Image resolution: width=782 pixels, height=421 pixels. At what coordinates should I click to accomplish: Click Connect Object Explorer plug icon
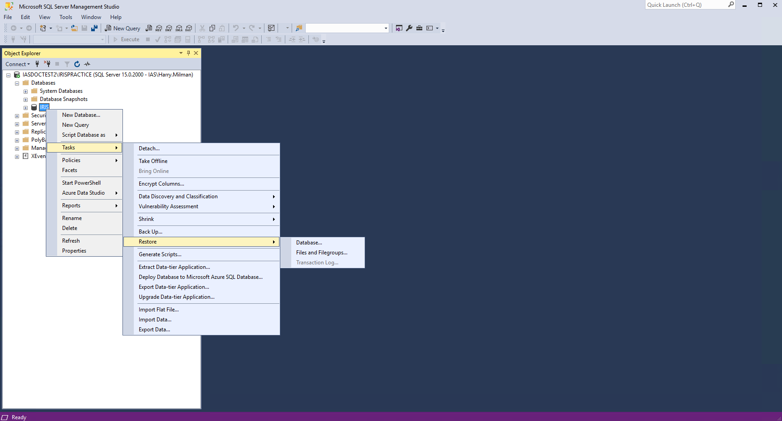point(37,64)
